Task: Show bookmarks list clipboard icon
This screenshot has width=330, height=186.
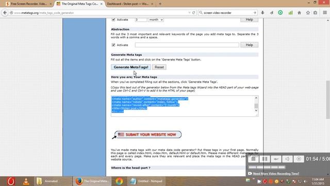Action: pos(315,12)
